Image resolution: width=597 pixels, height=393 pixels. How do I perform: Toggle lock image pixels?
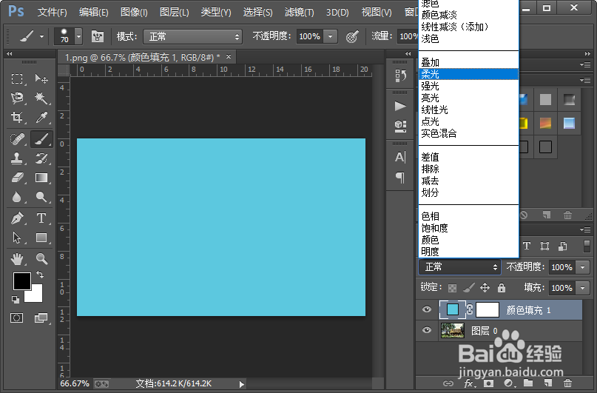[x=469, y=288]
